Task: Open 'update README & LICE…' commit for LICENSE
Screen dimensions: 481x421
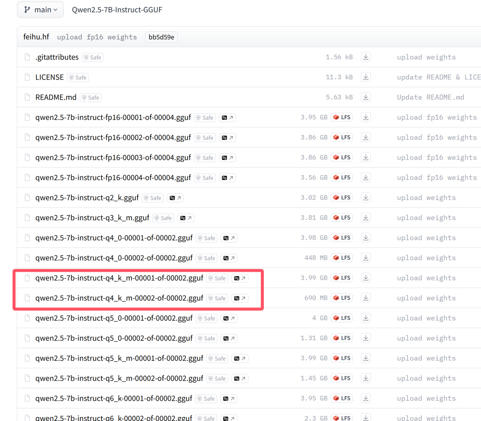Action: tap(439, 77)
